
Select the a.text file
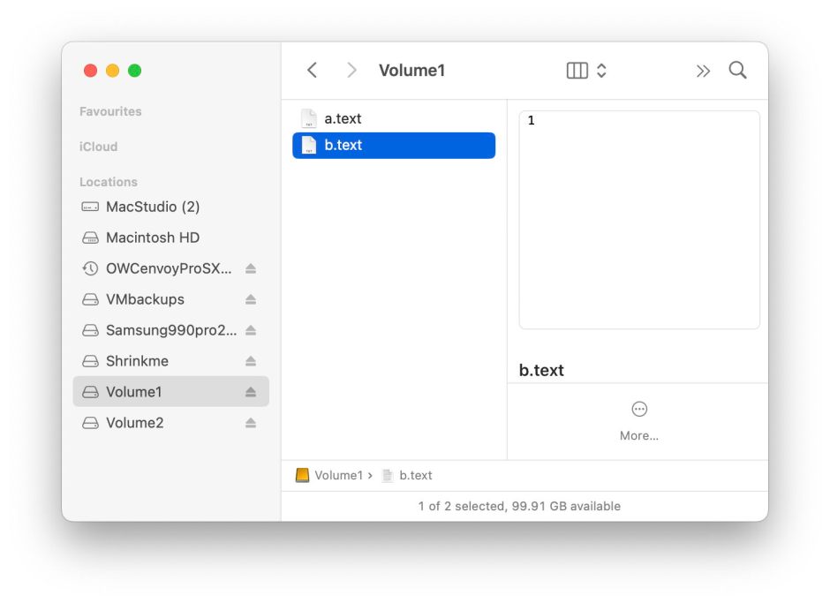point(342,118)
